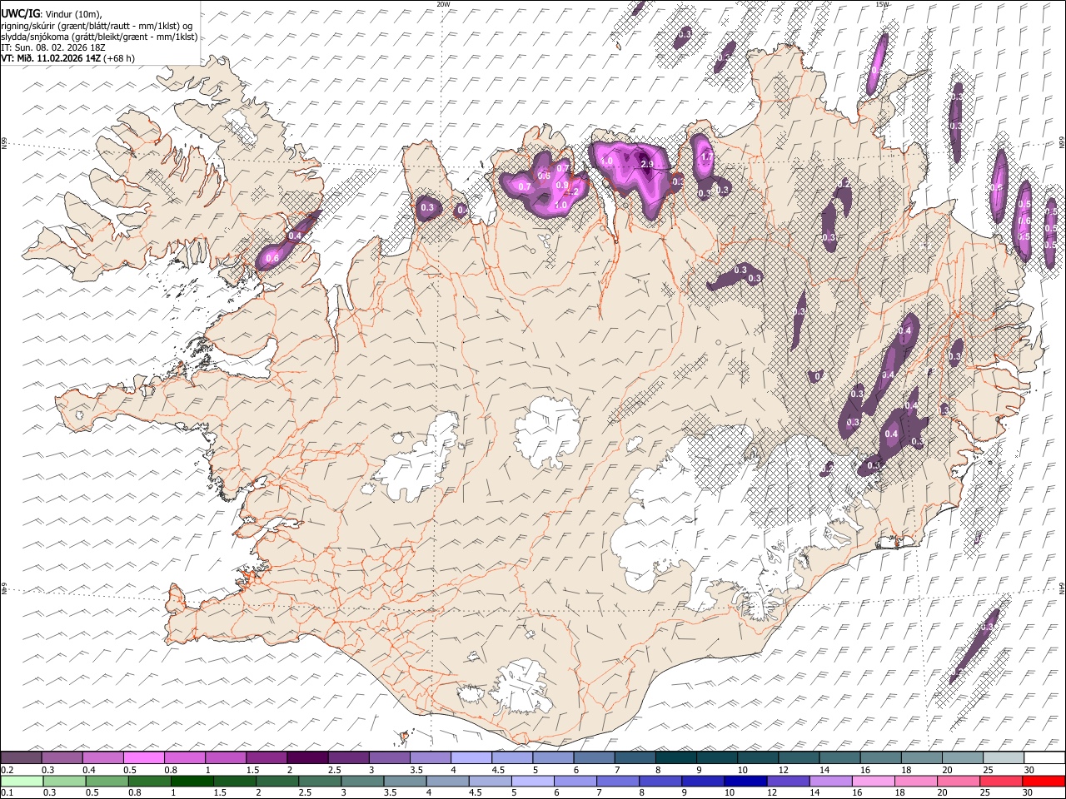Click the 1.2 precipitation value on the map

pos(572,191)
